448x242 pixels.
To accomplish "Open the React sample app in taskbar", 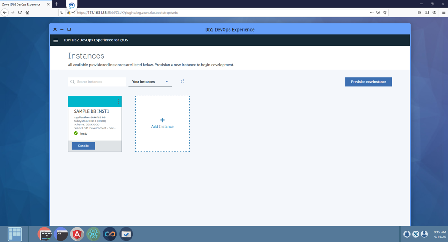I will tap(93, 234).
